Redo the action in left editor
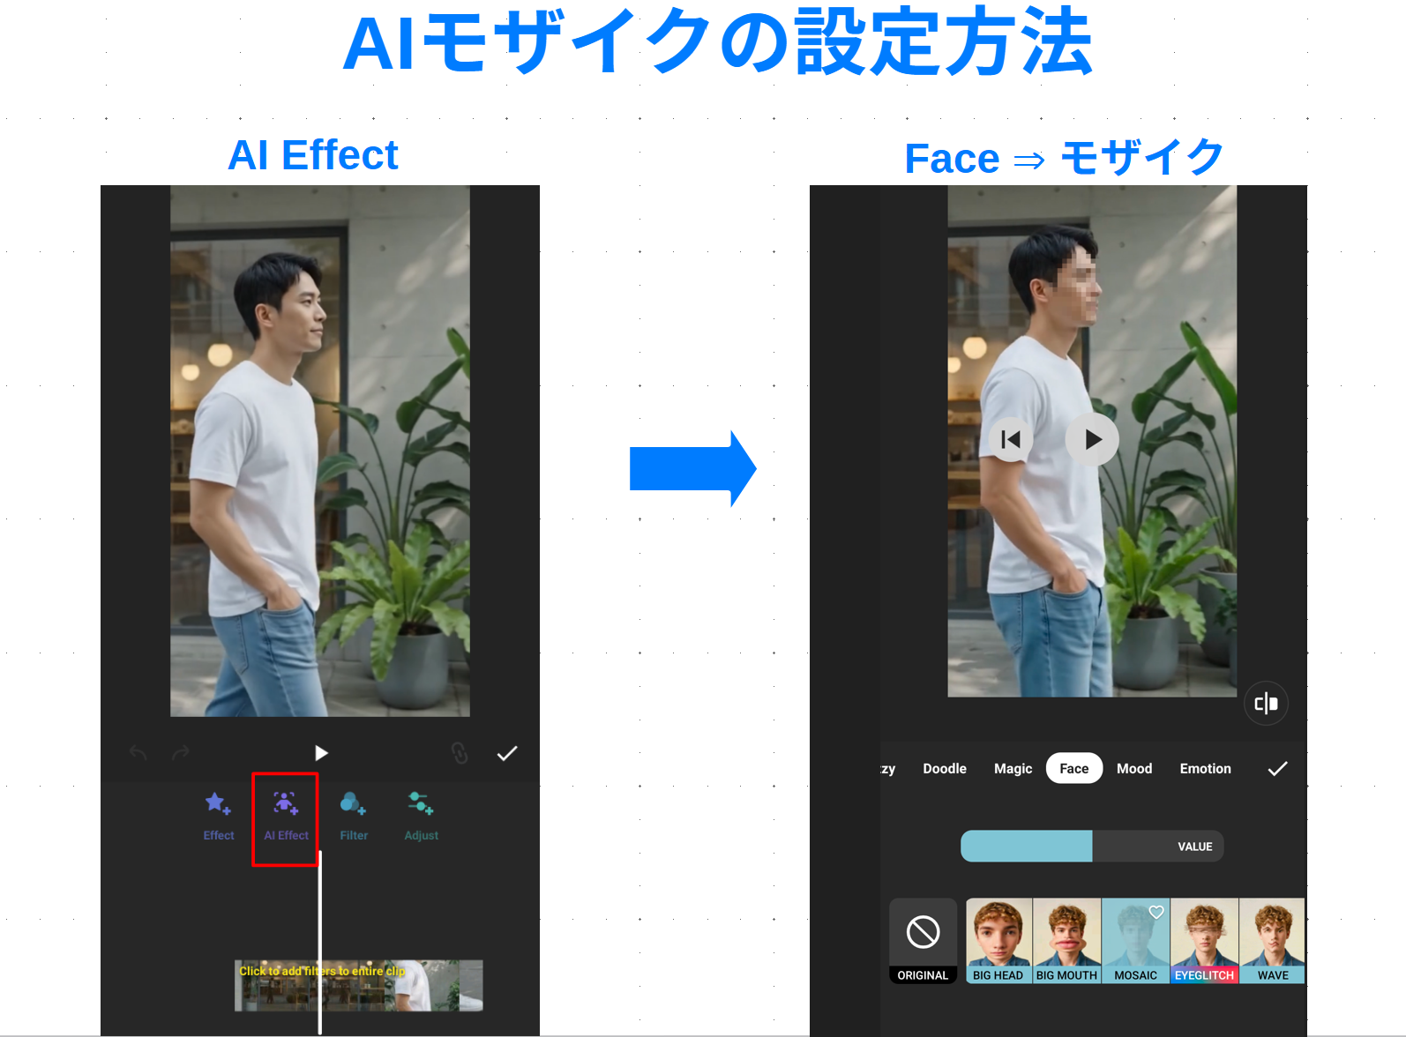 [181, 753]
